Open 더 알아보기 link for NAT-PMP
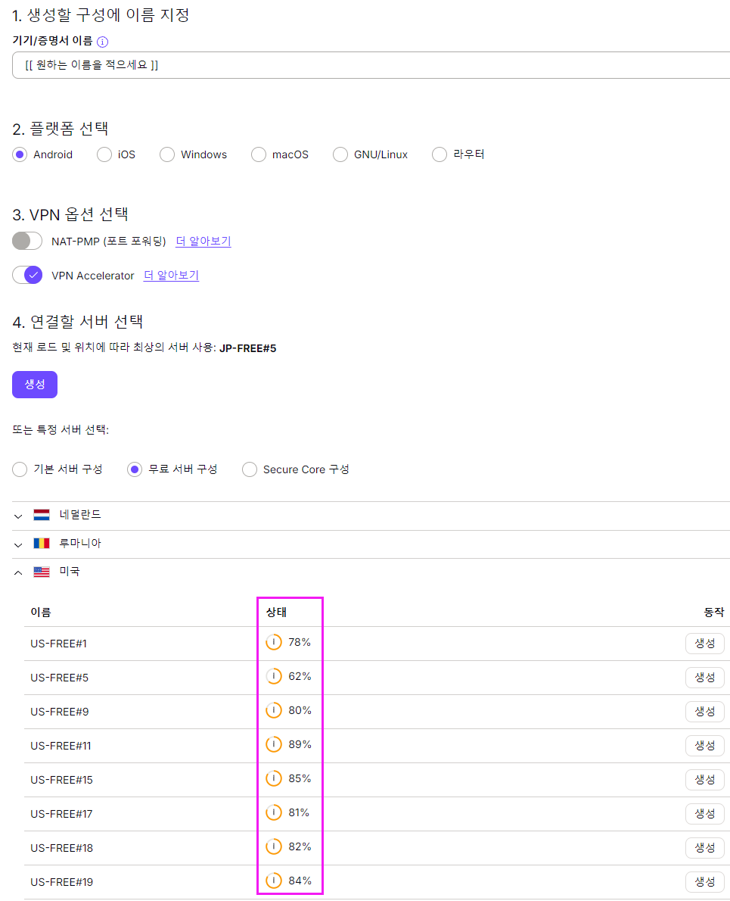Image resolution: width=730 pixels, height=901 pixels. [203, 242]
